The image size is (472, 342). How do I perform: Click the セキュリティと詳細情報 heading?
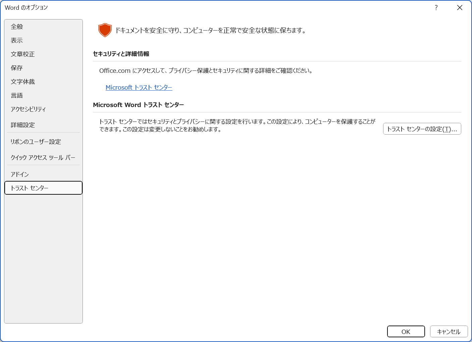tap(121, 53)
